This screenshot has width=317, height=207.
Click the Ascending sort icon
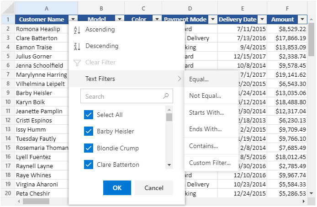(x=77, y=30)
